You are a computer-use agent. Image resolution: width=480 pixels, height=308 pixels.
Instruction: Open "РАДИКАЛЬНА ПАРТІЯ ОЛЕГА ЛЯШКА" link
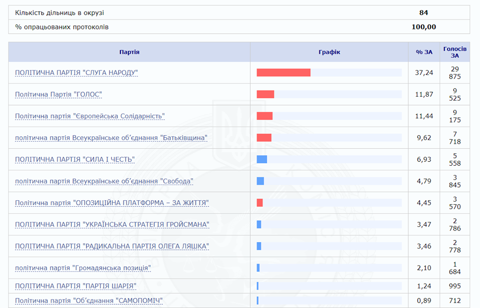tap(112, 246)
